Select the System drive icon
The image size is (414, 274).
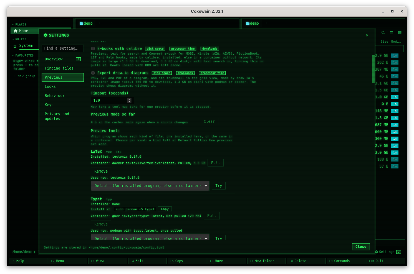pos(15,46)
